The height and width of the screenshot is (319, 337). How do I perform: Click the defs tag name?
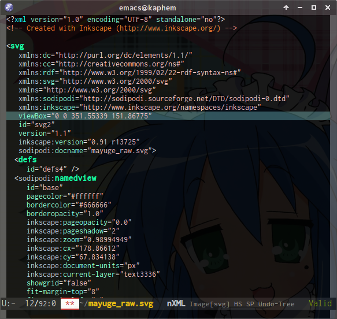(x=28, y=159)
